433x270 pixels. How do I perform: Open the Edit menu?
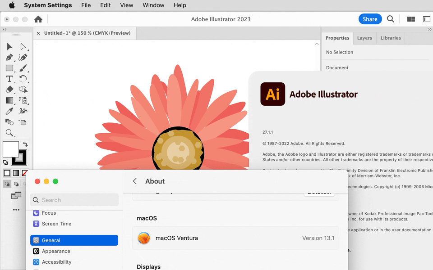tap(105, 5)
